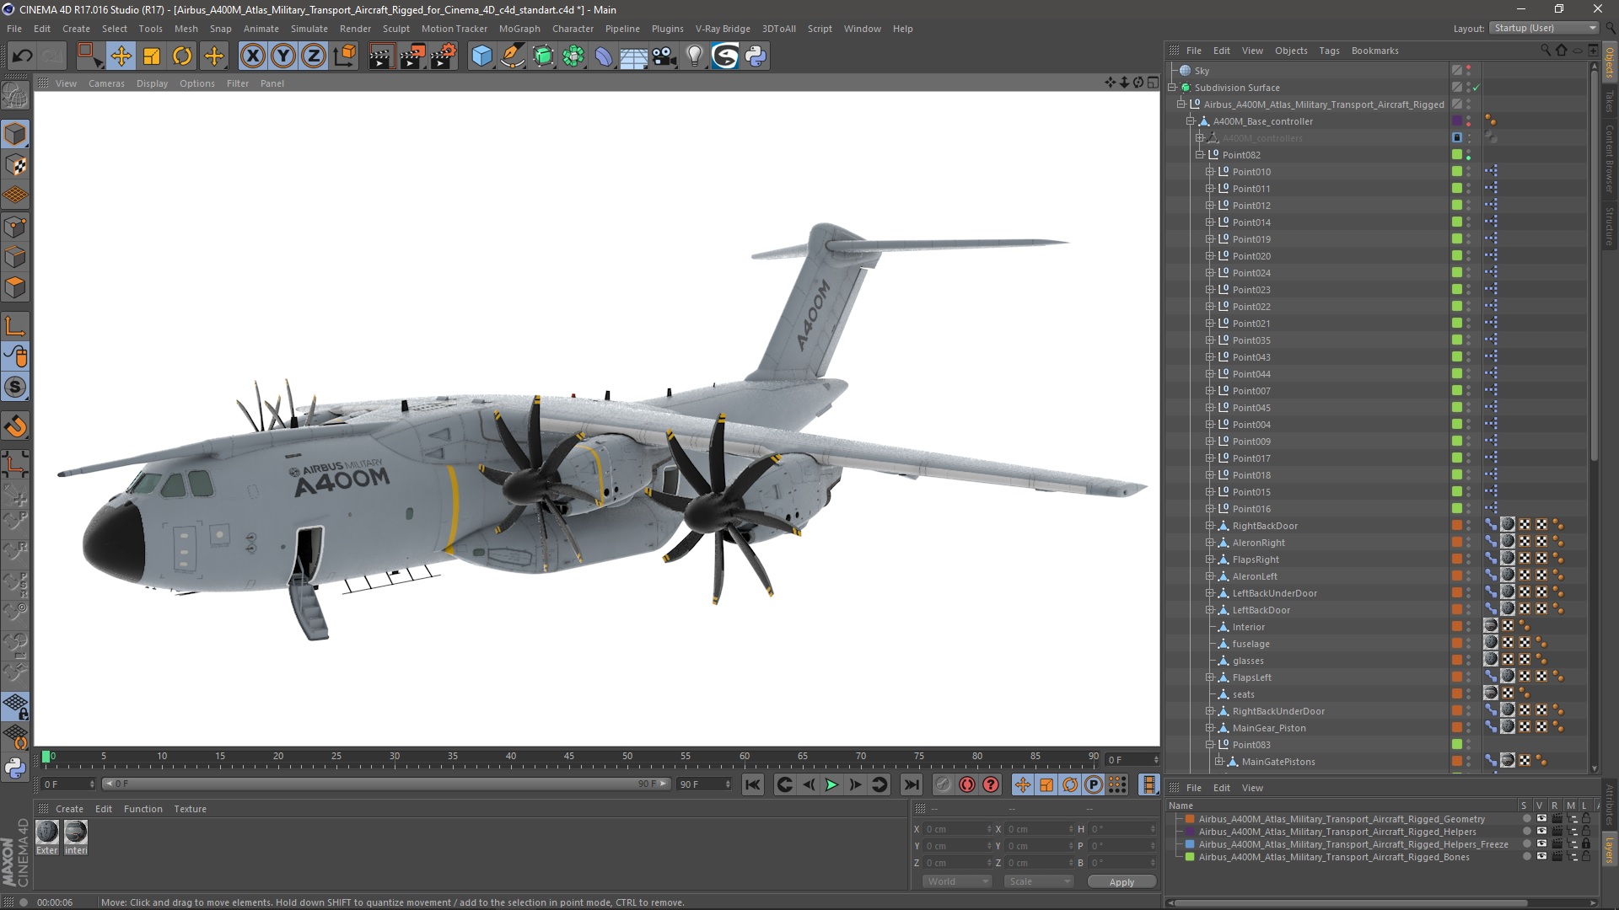Open the File menu
The image size is (1619, 910).
[x=14, y=29]
